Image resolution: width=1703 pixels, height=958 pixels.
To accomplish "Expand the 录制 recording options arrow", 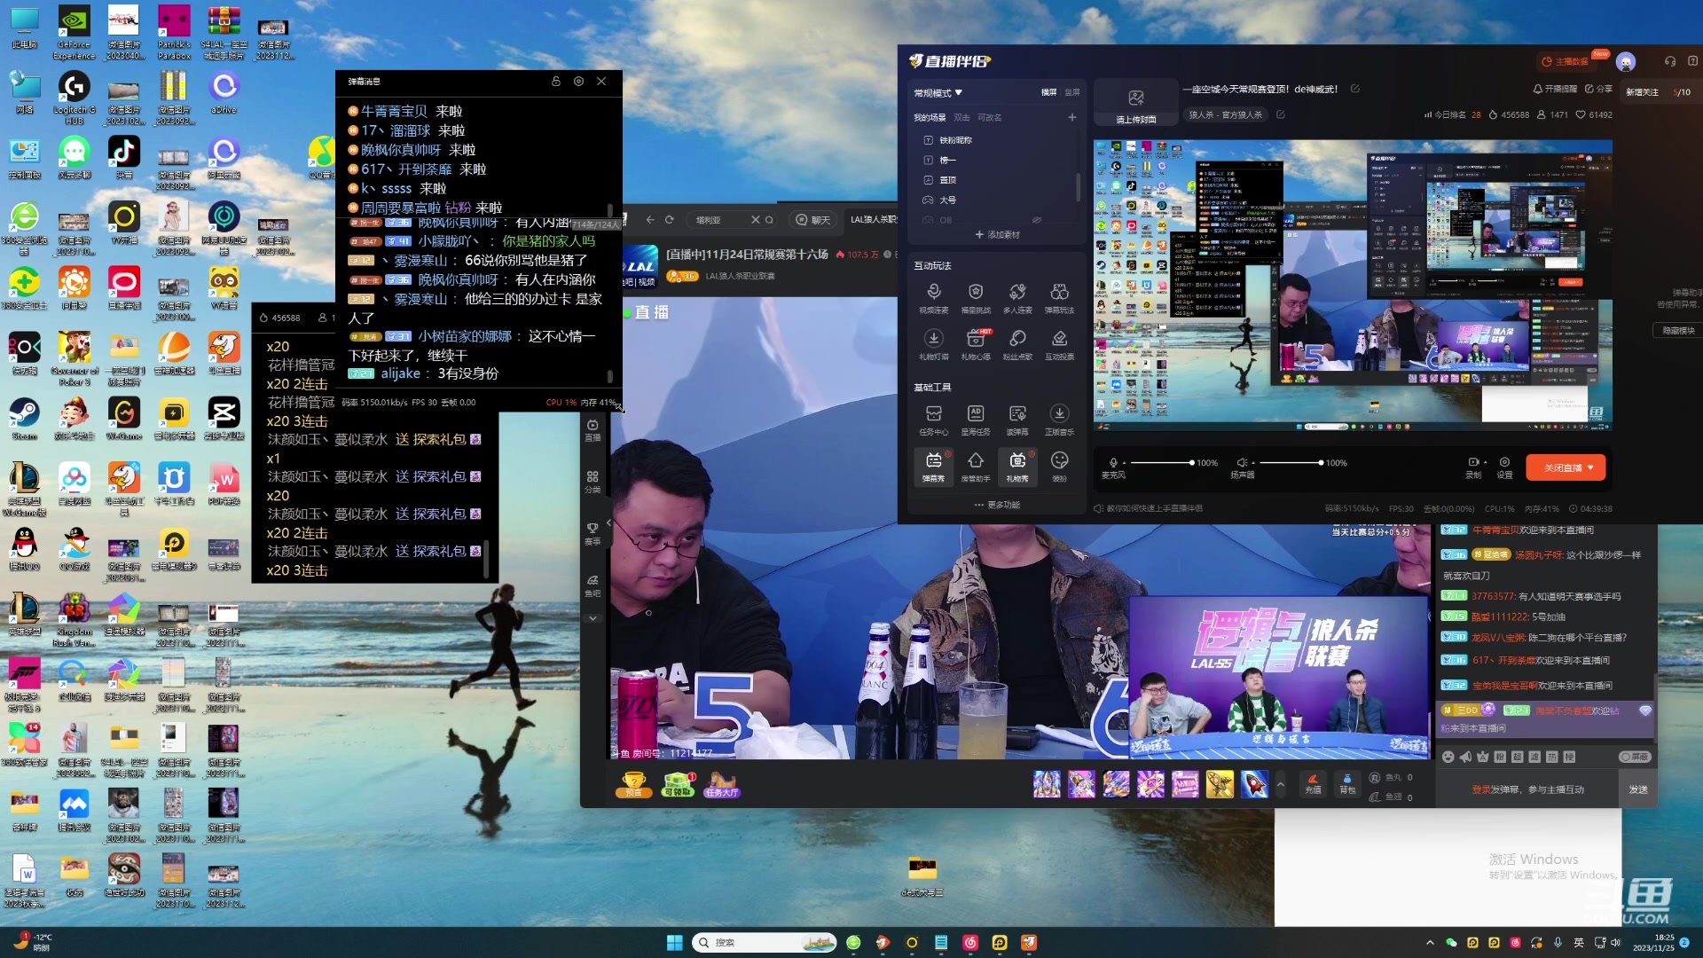I will [1485, 463].
